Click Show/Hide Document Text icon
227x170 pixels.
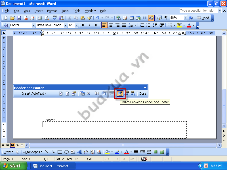coord(104,93)
